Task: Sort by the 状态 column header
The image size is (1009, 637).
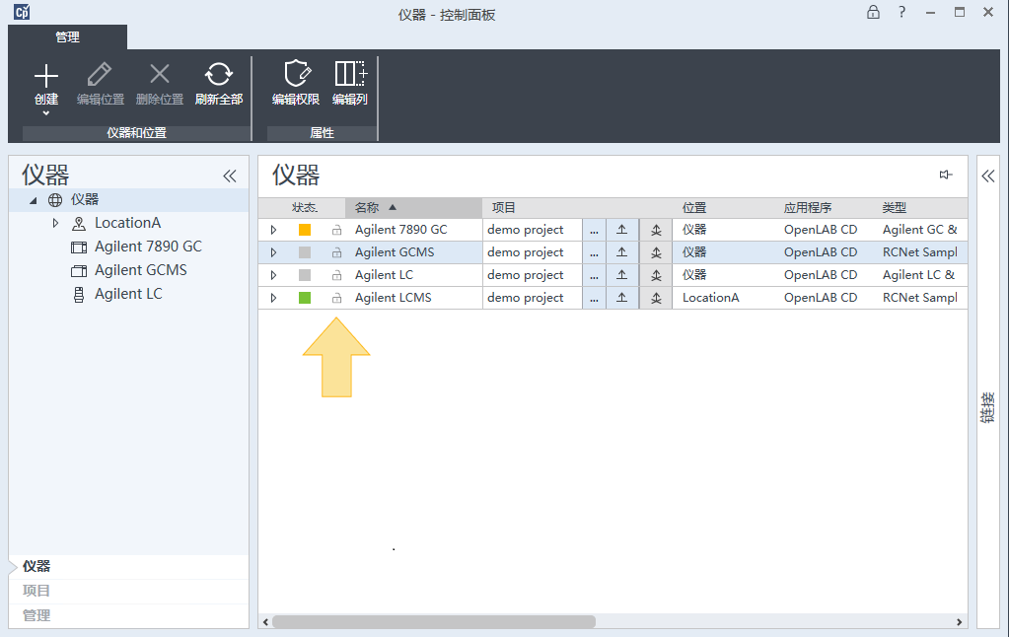Action: 305,208
